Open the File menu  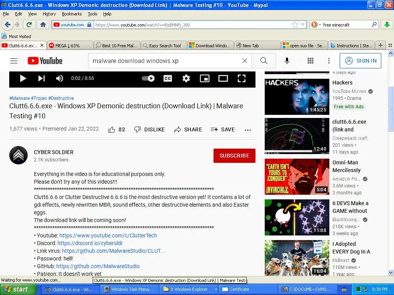(x=6, y=14)
